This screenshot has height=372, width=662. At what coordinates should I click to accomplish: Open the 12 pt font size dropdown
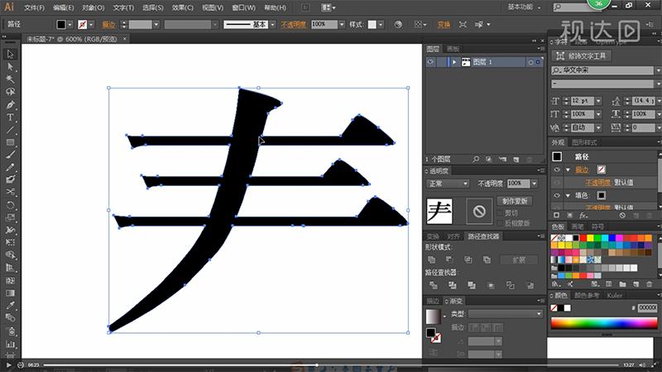pos(598,101)
